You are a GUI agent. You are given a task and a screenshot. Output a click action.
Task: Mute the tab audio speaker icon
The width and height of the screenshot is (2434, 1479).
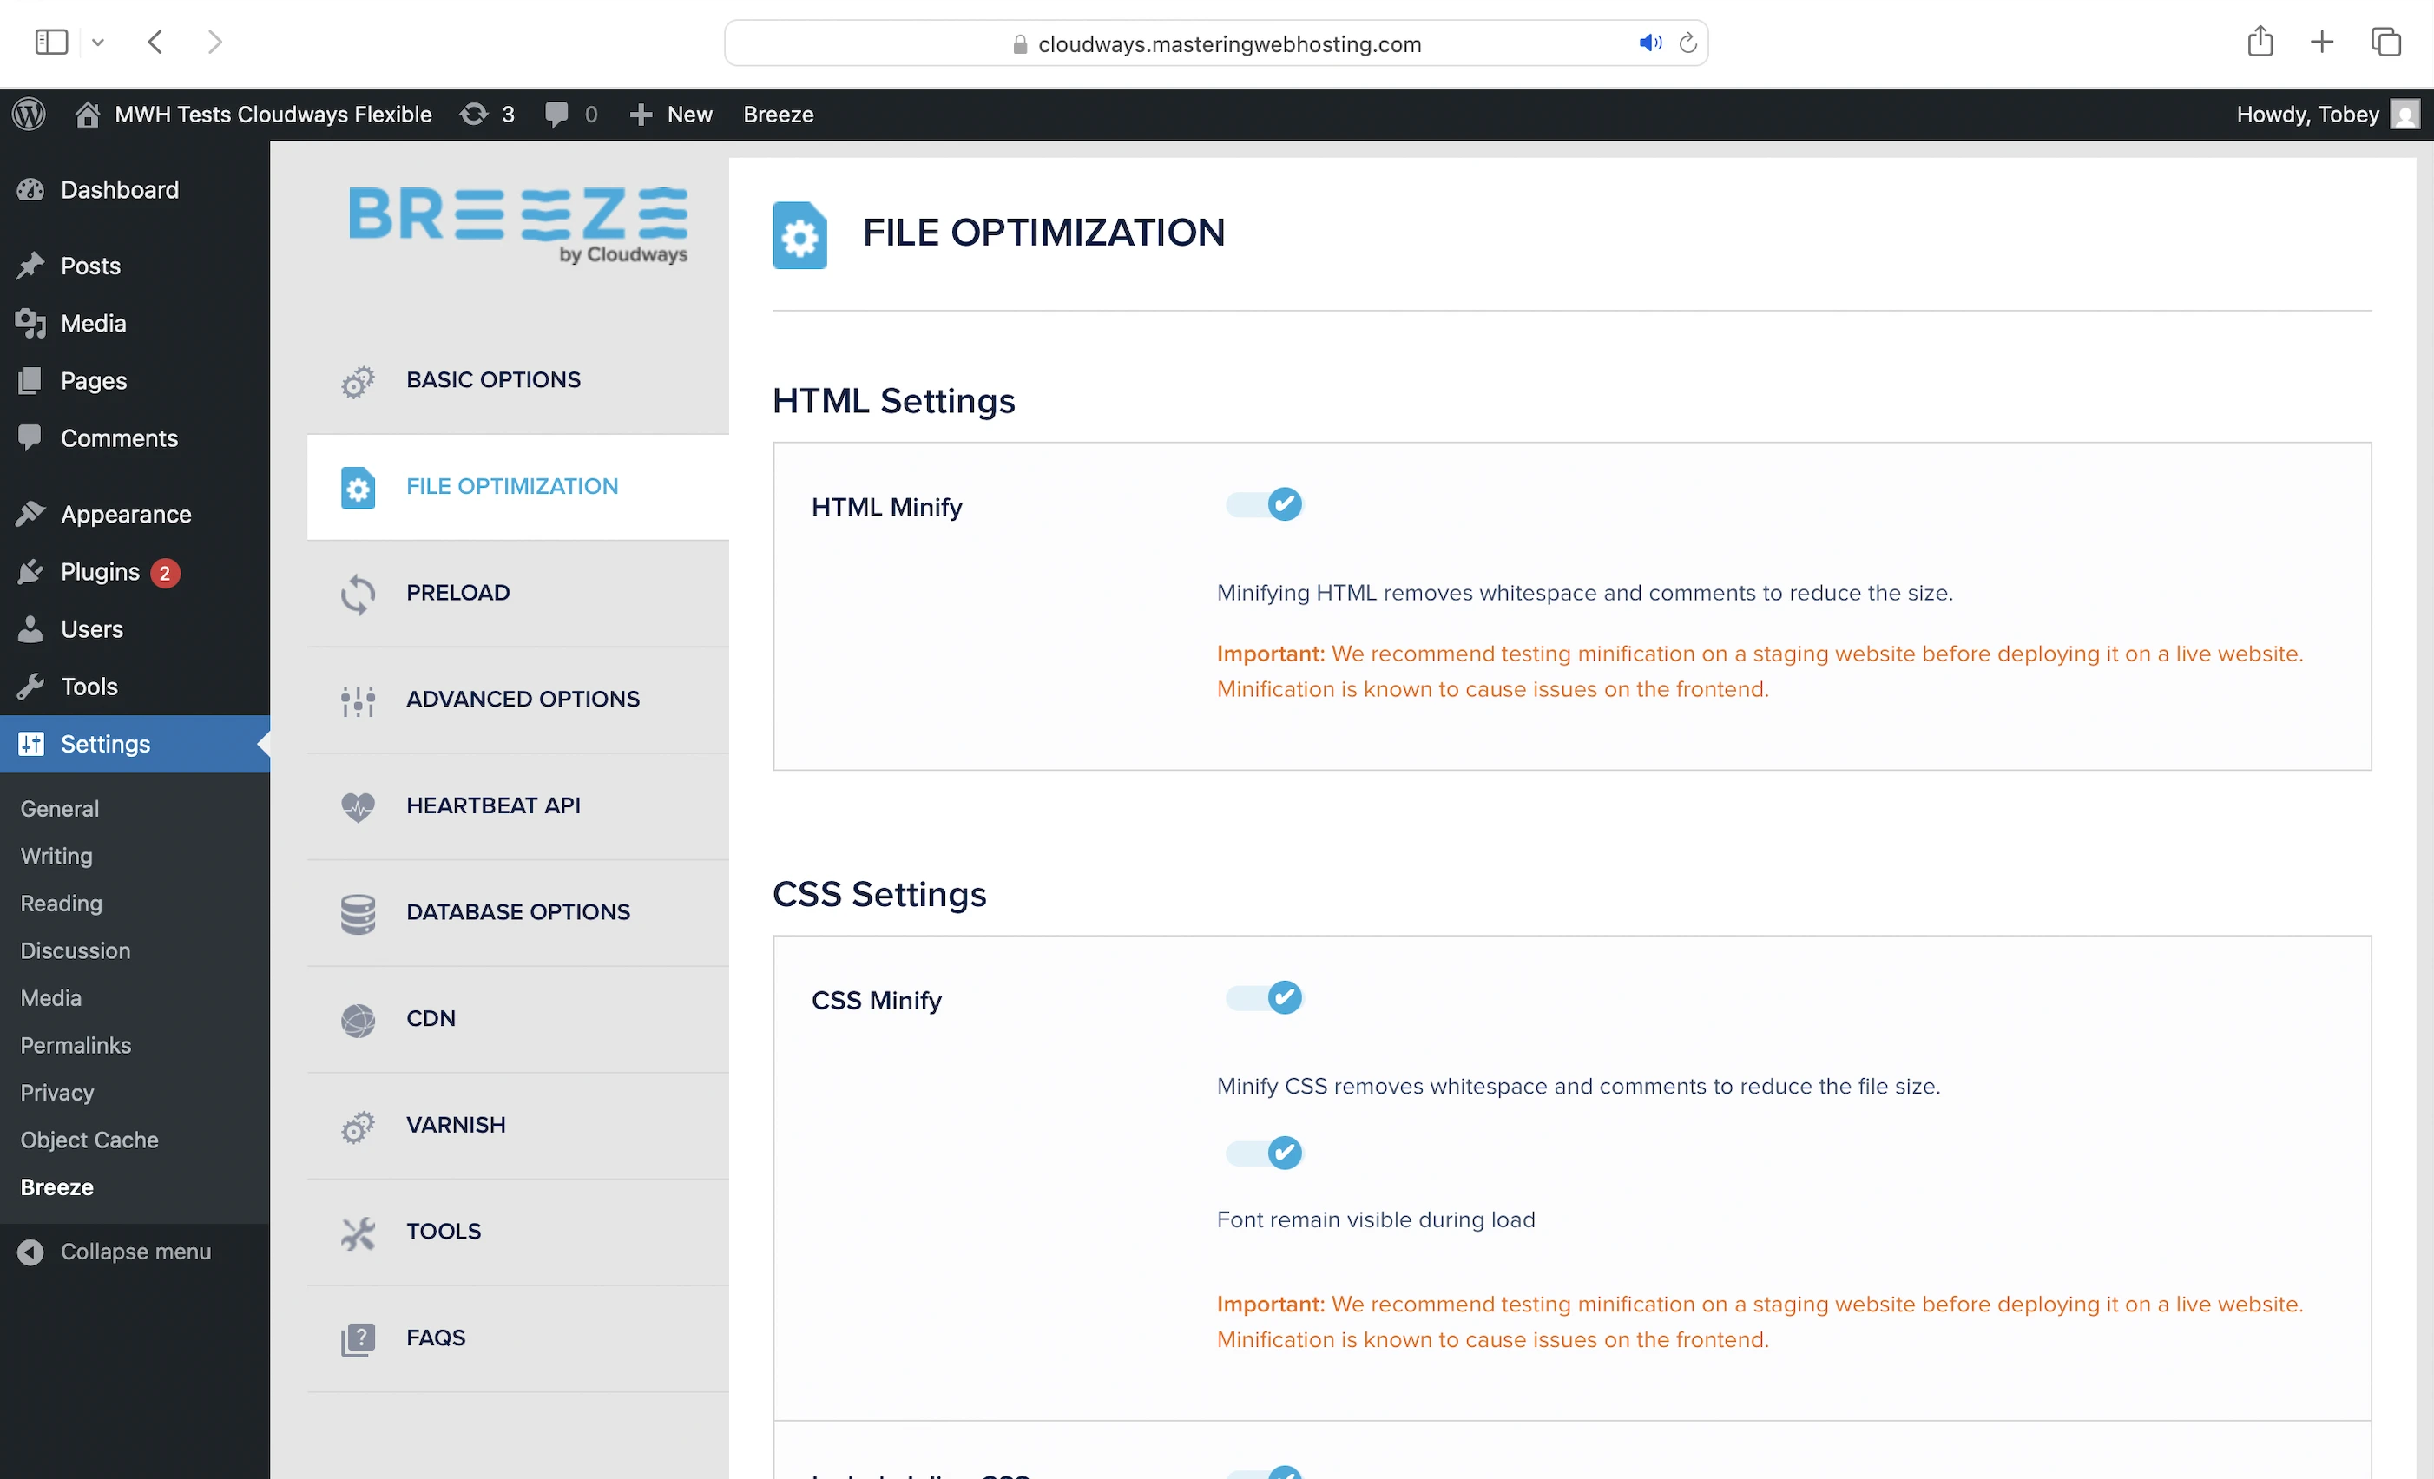1649,43
